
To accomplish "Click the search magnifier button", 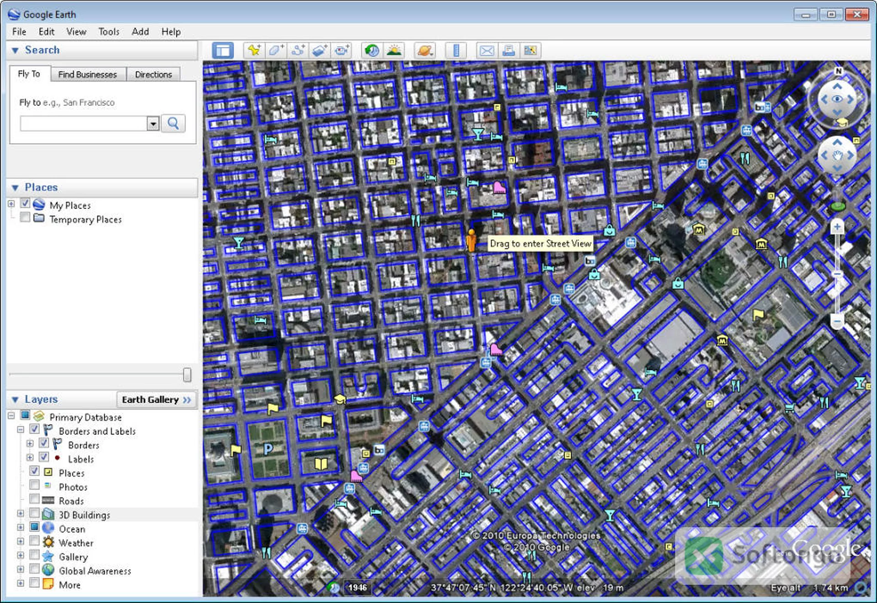I will tap(173, 123).
